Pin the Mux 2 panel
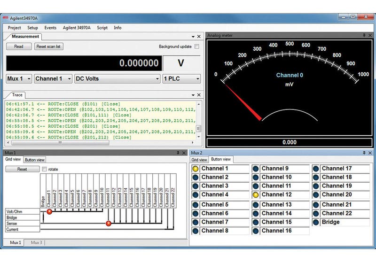The image size is (376, 263). [x=364, y=153]
